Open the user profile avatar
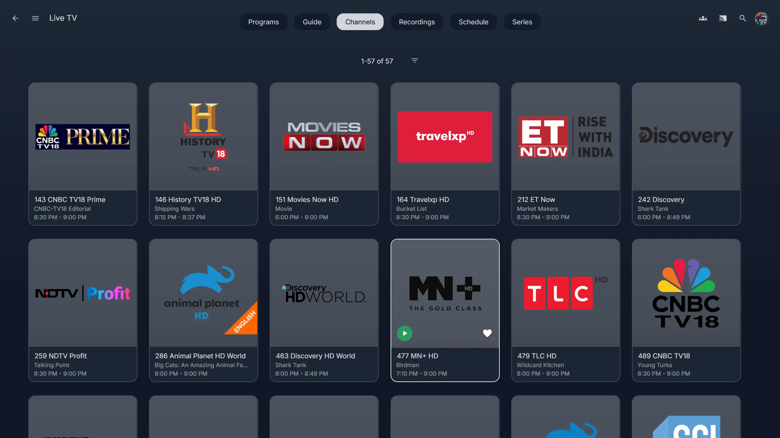Screen dimensions: 780x438 [761, 19]
